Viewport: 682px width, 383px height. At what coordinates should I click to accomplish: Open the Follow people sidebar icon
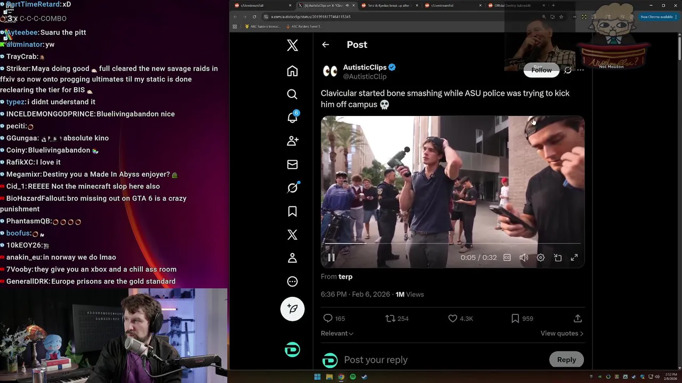tap(293, 141)
